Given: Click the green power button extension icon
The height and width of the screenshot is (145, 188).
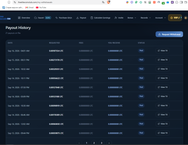Looking at the screenshot, I should pyautogui.click(x=141, y=2).
